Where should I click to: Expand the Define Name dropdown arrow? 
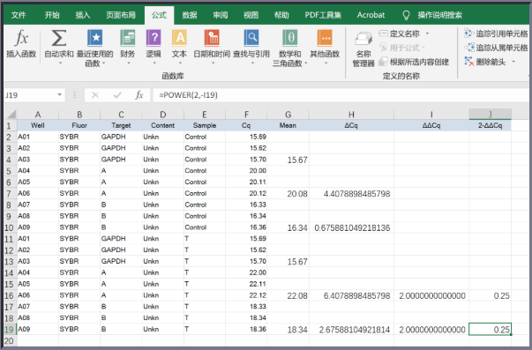tap(427, 34)
